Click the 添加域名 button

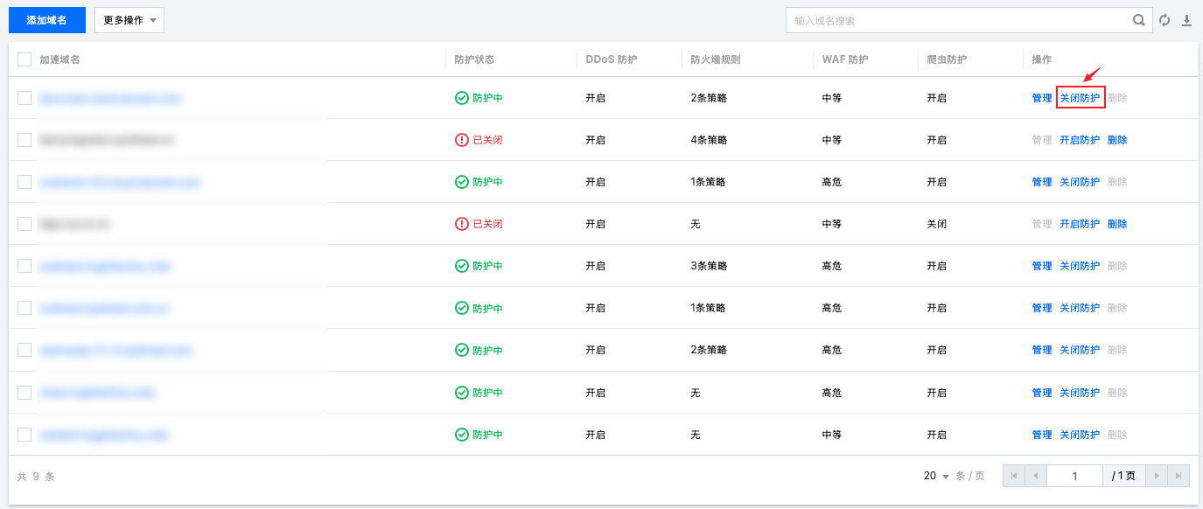pyautogui.click(x=47, y=20)
